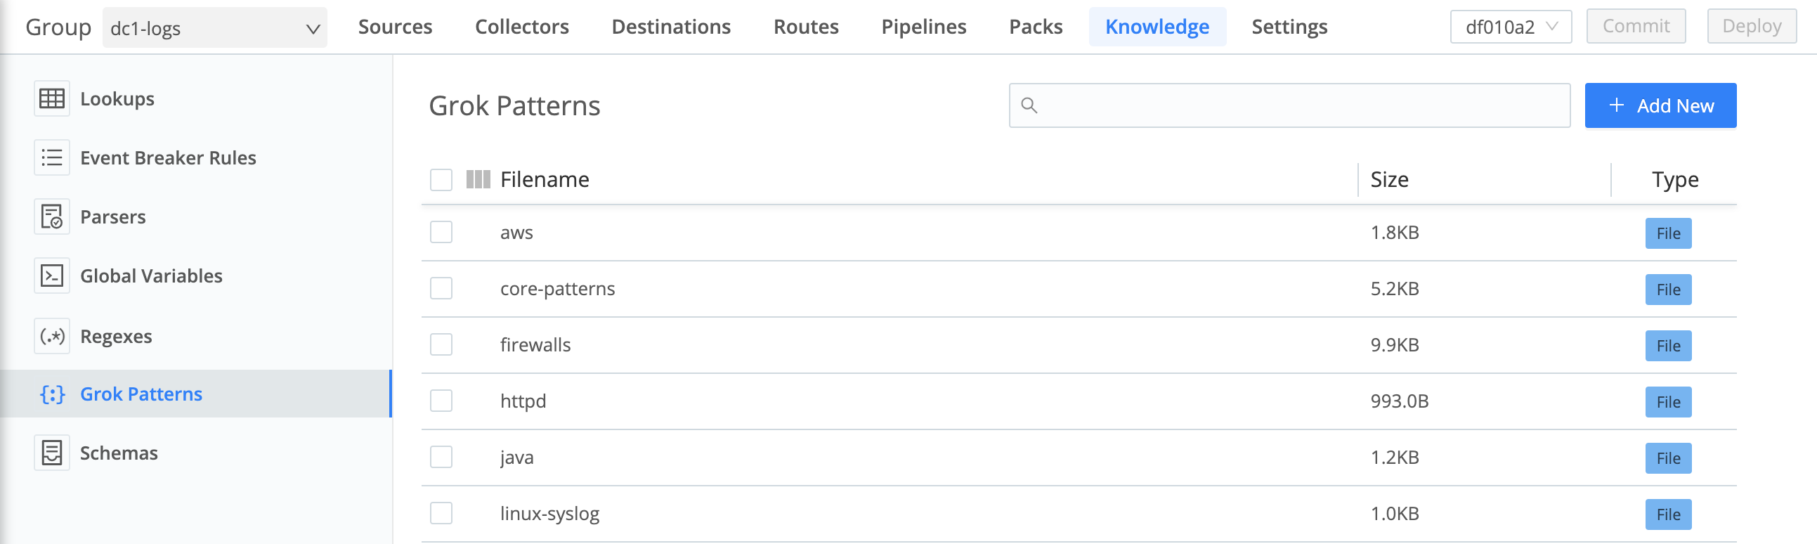Check the checkbox next to firewalls

[x=440, y=344]
